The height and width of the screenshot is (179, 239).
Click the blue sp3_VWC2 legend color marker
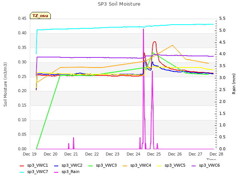click(56, 166)
